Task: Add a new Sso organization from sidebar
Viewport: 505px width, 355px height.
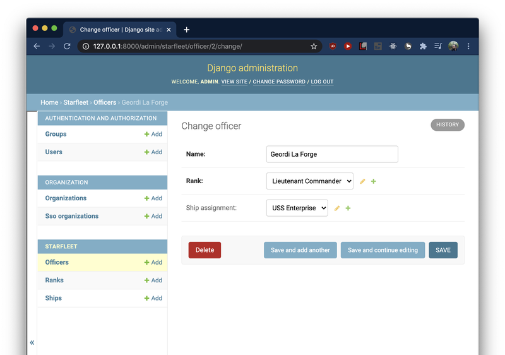Action: [153, 216]
